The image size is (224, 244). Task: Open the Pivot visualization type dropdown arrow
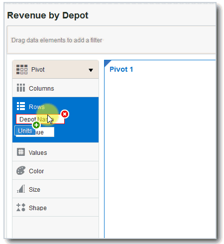91,70
